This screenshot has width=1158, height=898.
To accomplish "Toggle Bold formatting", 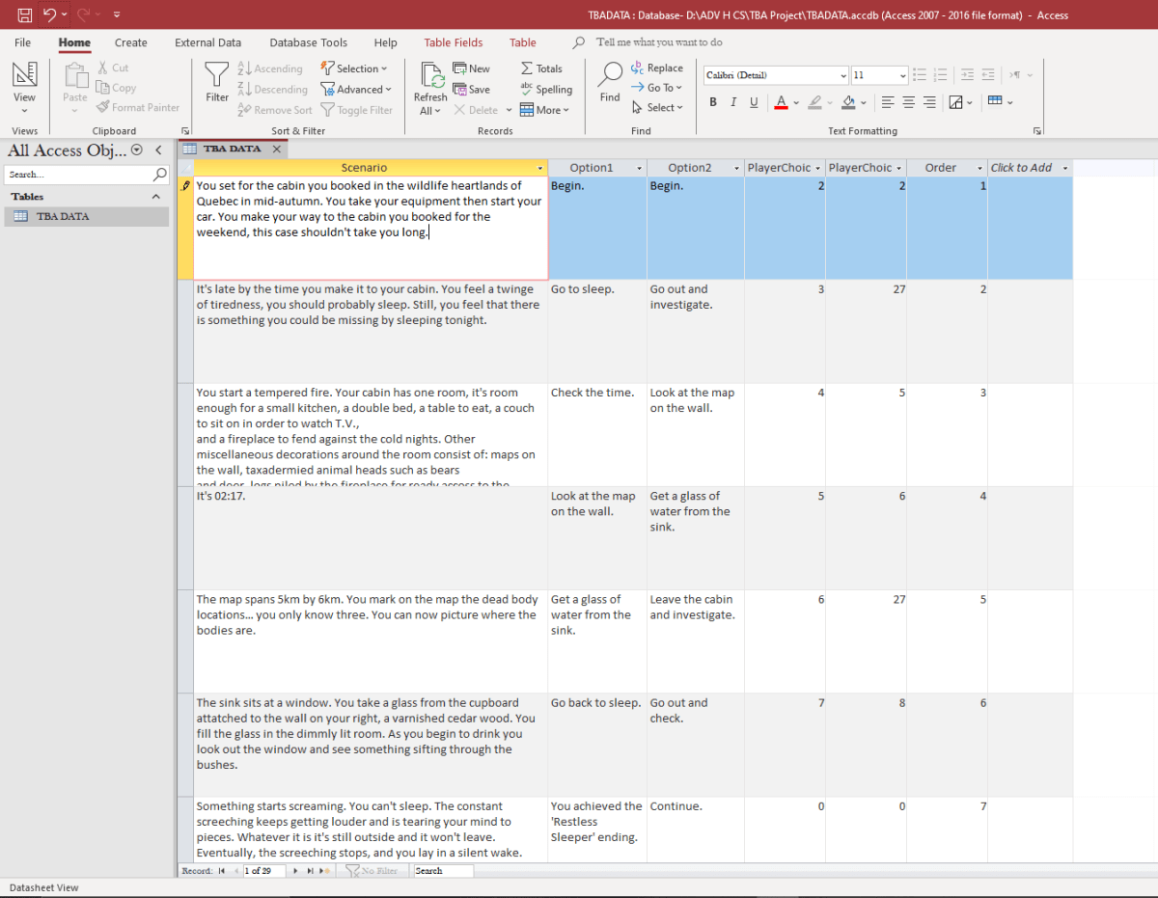I will [x=713, y=102].
